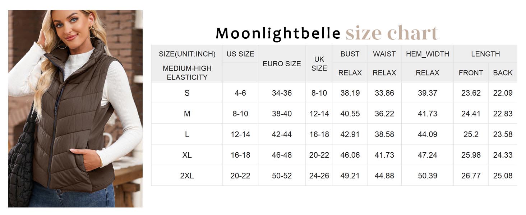Click the 42.91 bust value for size L
The height and width of the screenshot is (215, 526).
[x=350, y=134]
